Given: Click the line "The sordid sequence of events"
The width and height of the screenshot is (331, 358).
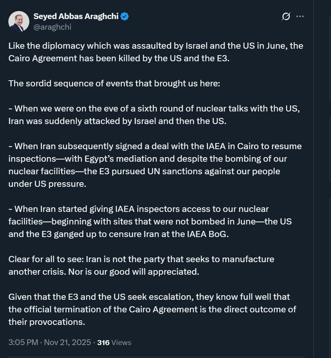Looking at the screenshot, I should (114, 83).
